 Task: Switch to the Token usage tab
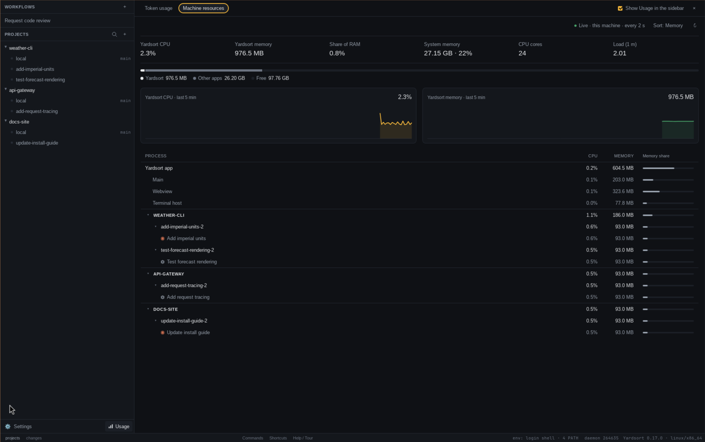click(158, 8)
